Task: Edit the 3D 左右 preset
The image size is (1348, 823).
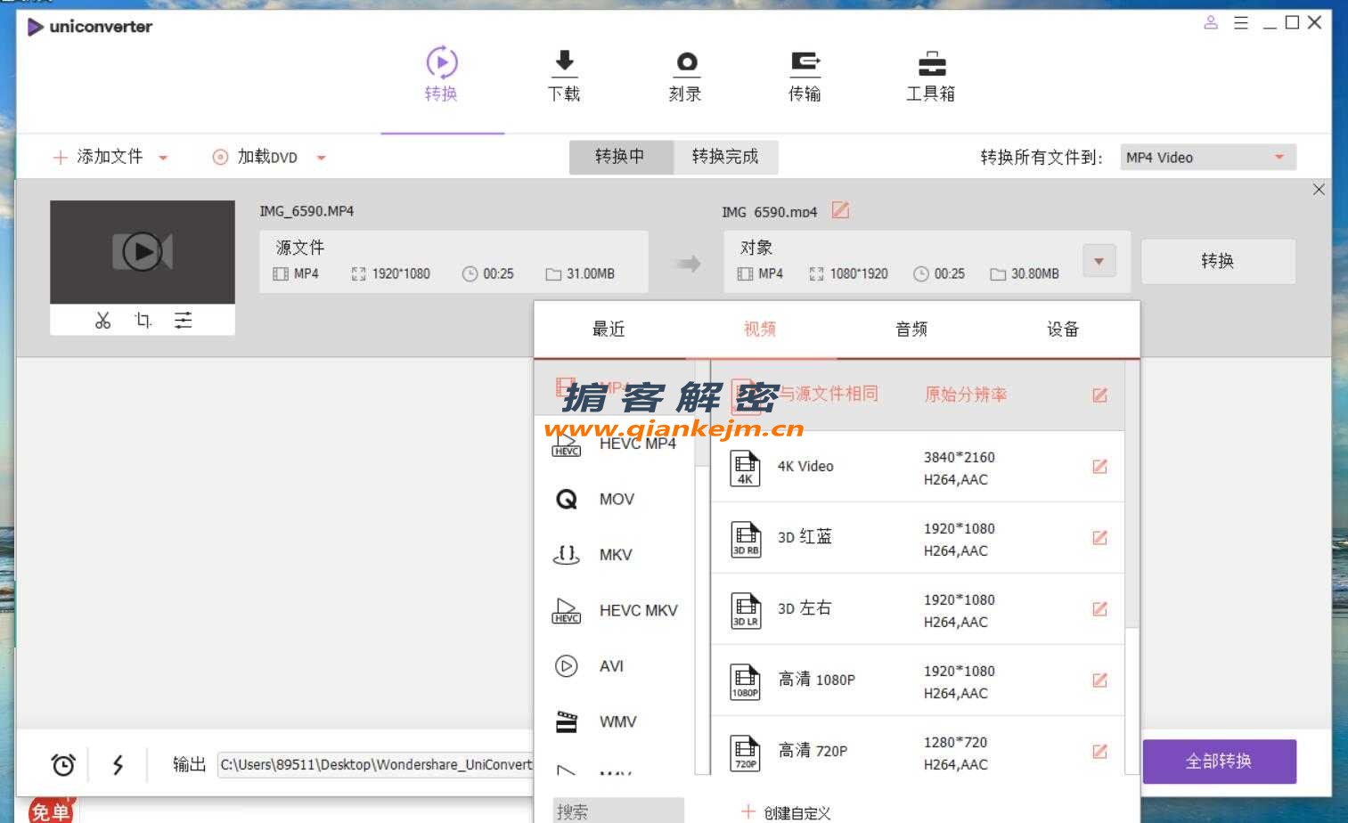Action: click(x=1100, y=609)
